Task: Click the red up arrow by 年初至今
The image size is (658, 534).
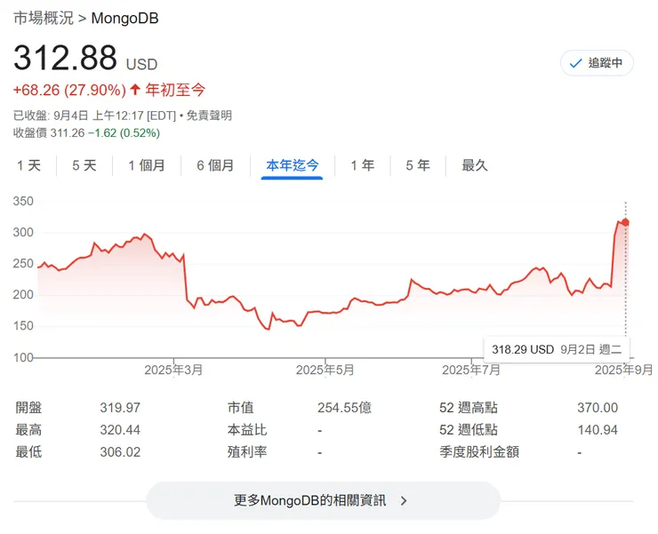Action: point(135,89)
